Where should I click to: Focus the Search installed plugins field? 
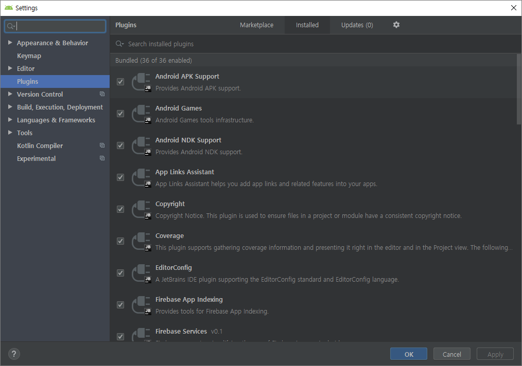[316, 44]
